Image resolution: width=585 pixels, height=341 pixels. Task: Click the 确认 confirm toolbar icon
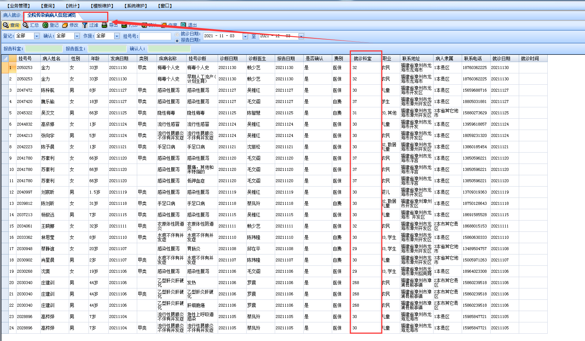click(x=145, y=25)
